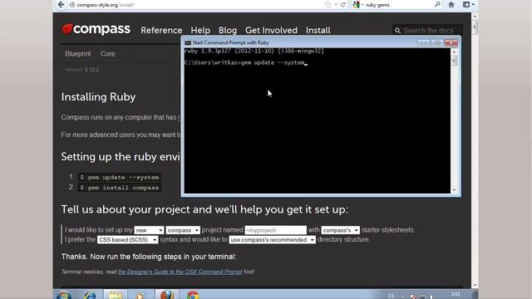Screen dimensions: 532x299
Task: Click the browser page scrollbar down arrow
Action: pyautogui.click(x=475, y=285)
